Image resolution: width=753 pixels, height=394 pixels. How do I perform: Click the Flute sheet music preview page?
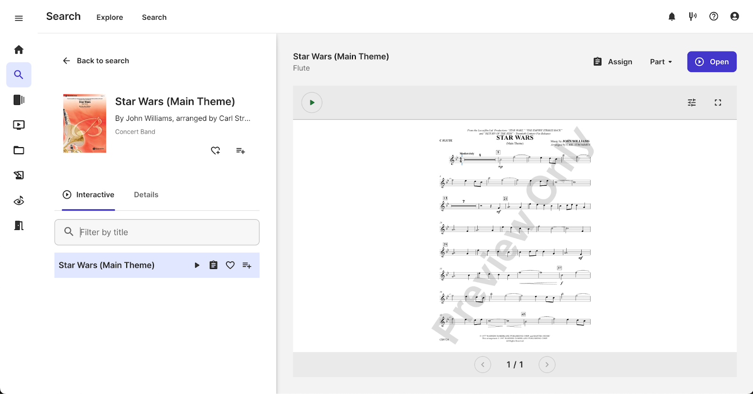pyautogui.click(x=515, y=236)
